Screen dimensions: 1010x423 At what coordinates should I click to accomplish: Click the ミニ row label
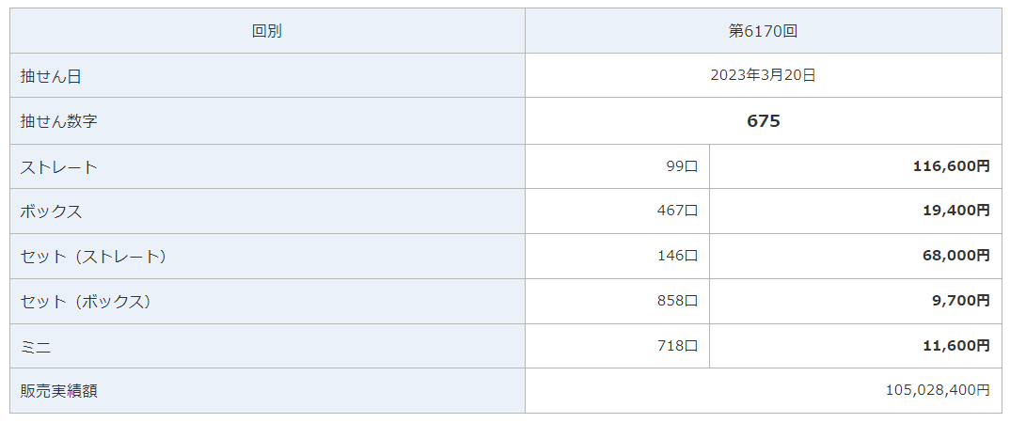[x=36, y=347]
